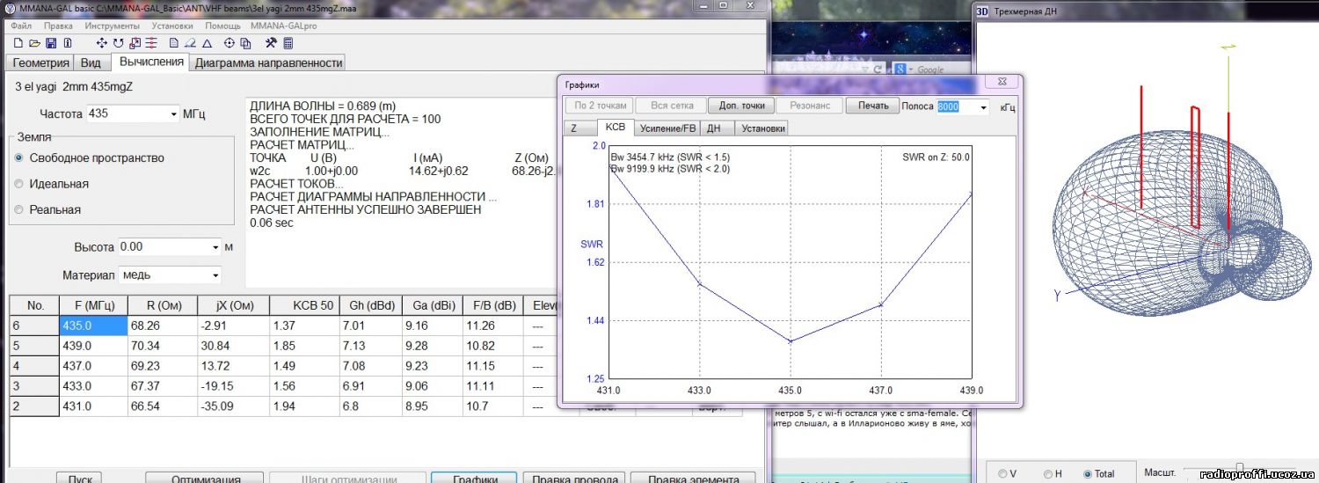Click the Rotate antenna icon
The height and width of the screenshot is (483, 1319).
[x=119, y=43]
